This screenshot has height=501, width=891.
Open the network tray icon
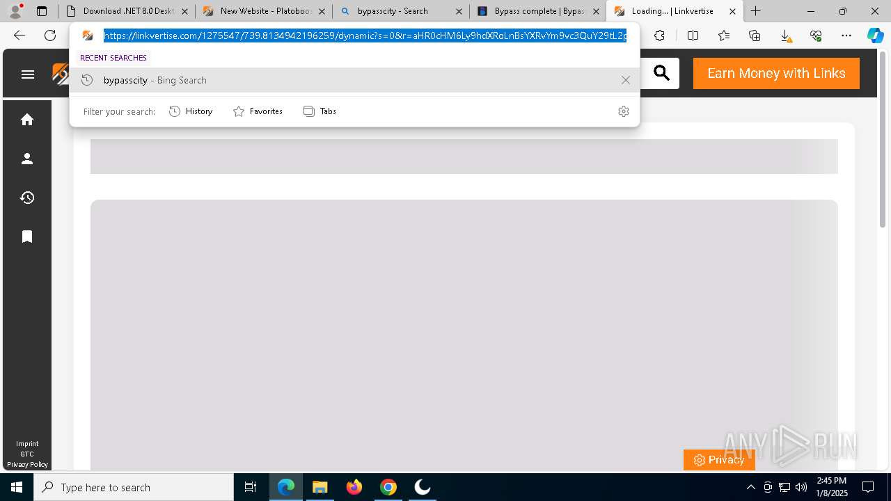[x=784, y=487]
